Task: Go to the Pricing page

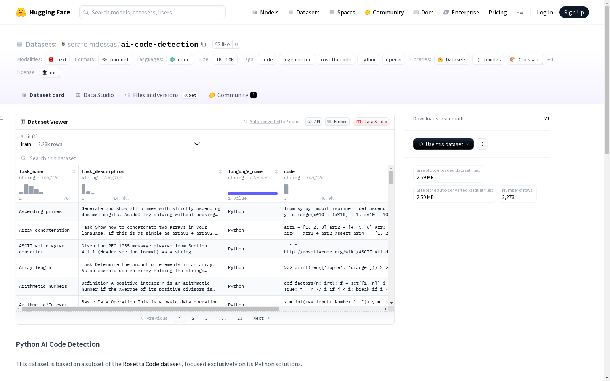Action: point(498,12)
